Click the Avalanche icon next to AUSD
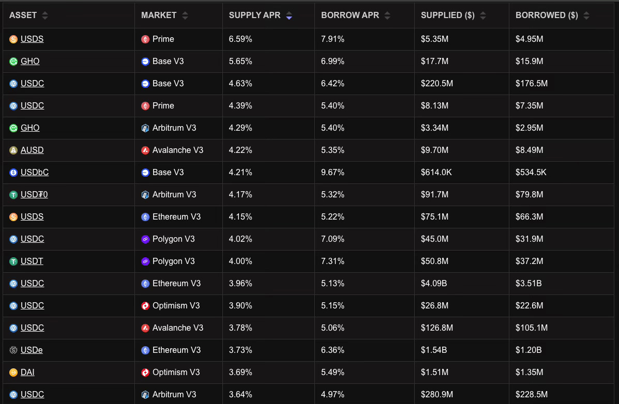This screenshot has width=619, height=404. coord(145,150)
